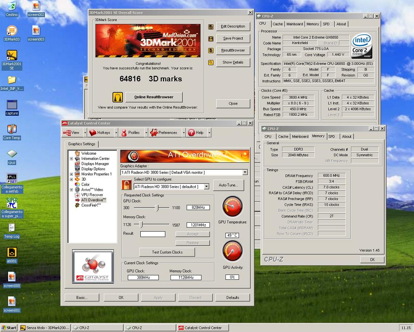Expand the Profiles dropdown arrow
The width and height of the screenshot is (414, 332).
(x=146, y=133)
